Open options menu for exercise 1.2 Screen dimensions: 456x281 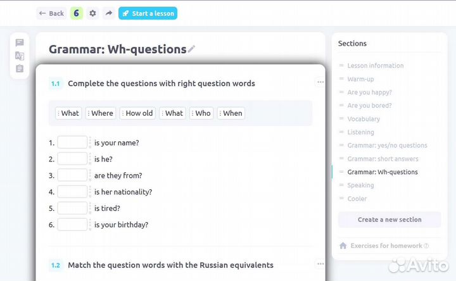(x=320, y=264)
